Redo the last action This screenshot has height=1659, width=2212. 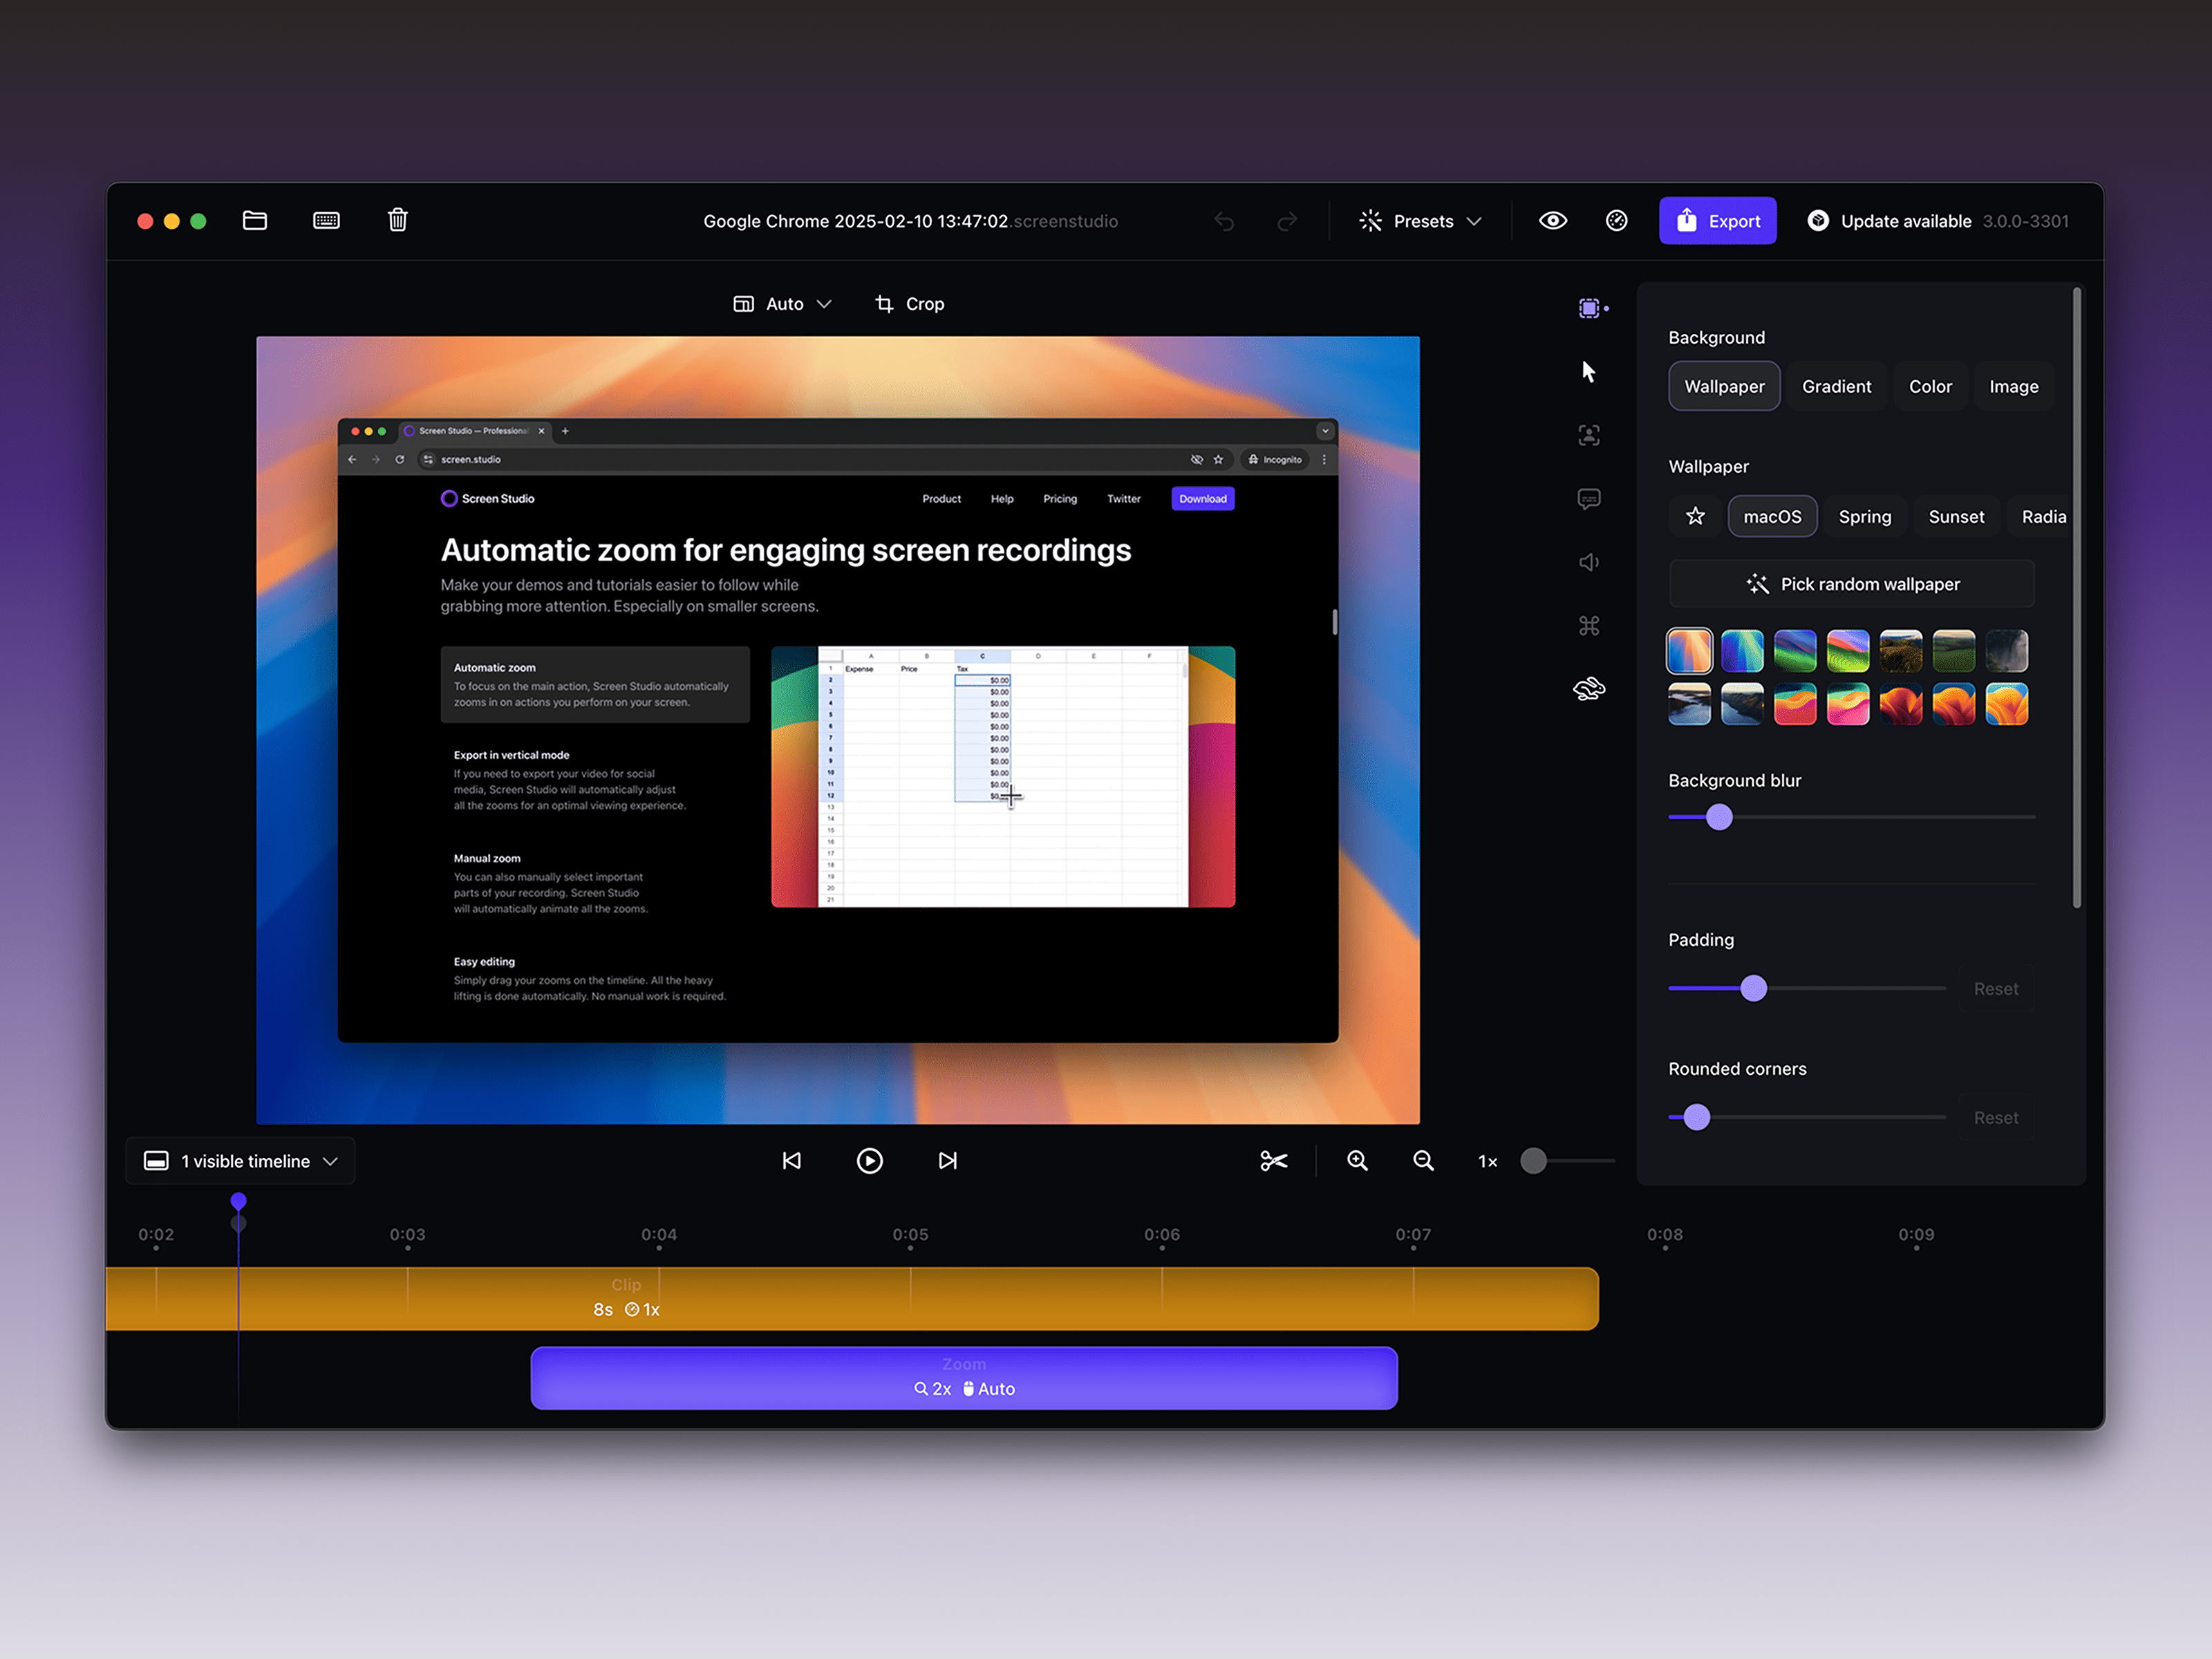click(1287, 221)
